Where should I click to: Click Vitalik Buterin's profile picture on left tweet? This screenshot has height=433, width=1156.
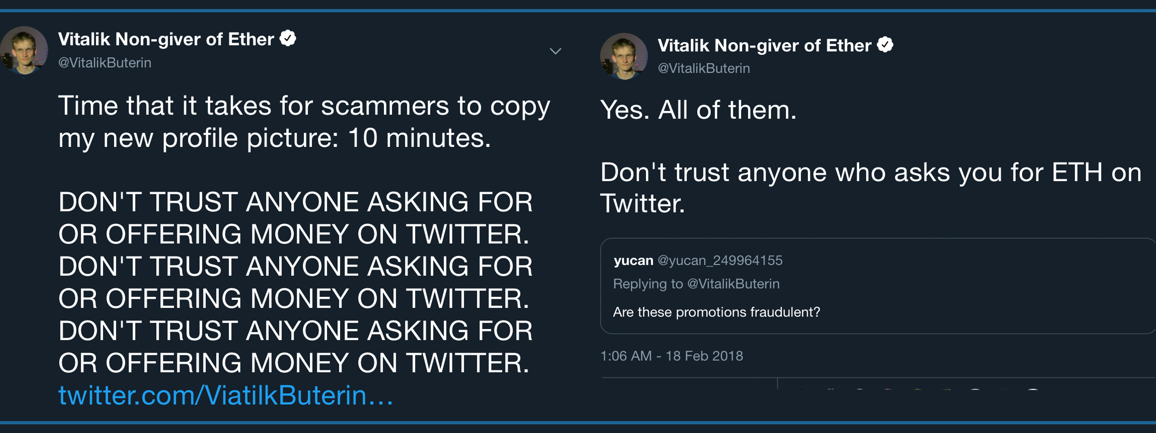tap(25, 50)
